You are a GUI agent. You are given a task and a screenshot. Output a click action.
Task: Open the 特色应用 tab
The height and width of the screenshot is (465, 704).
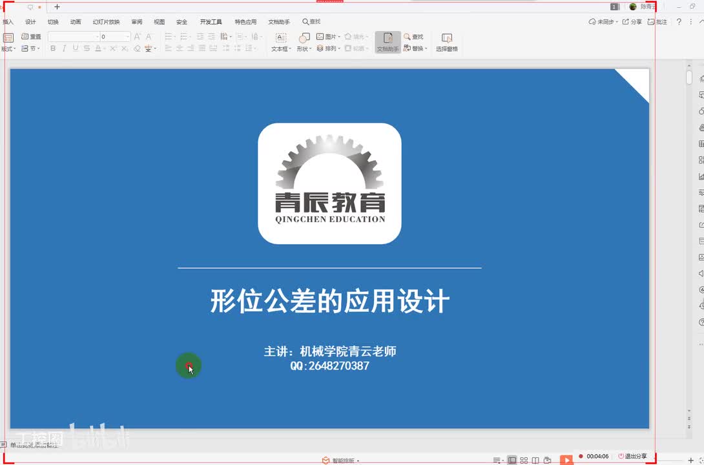click(x=245, y=22)
